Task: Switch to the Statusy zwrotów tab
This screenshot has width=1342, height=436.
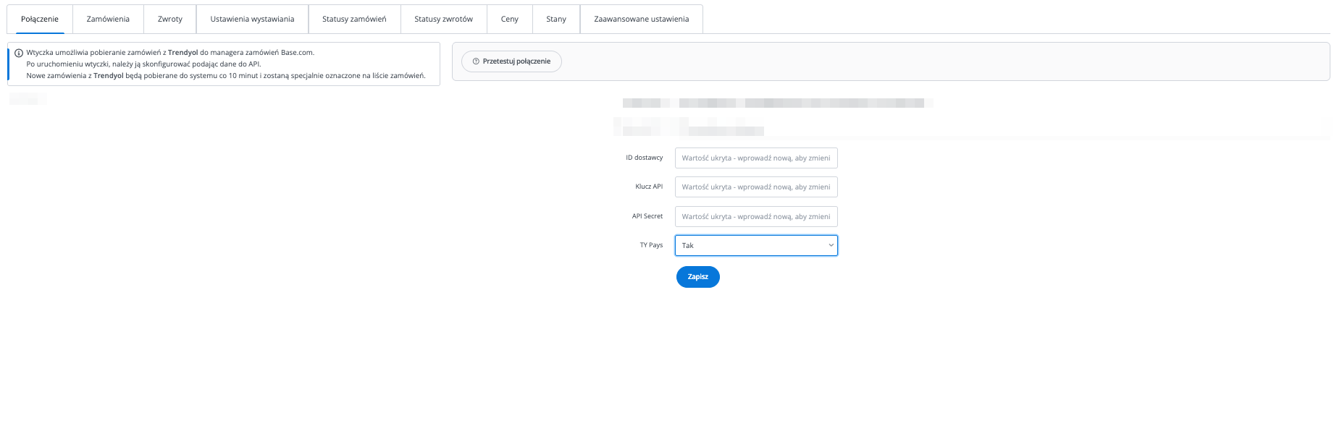Action: click(443, 20)
